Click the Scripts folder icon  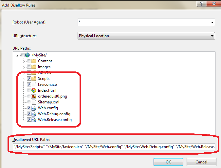pyautogui.click(x=34, y=79)
